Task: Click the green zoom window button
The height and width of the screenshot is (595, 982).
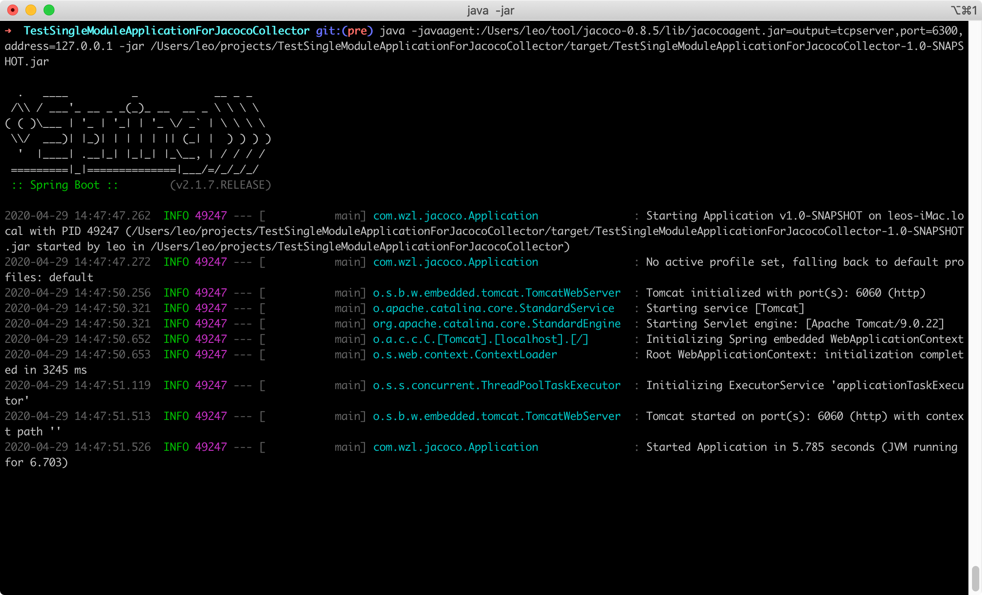Action: 49,10
